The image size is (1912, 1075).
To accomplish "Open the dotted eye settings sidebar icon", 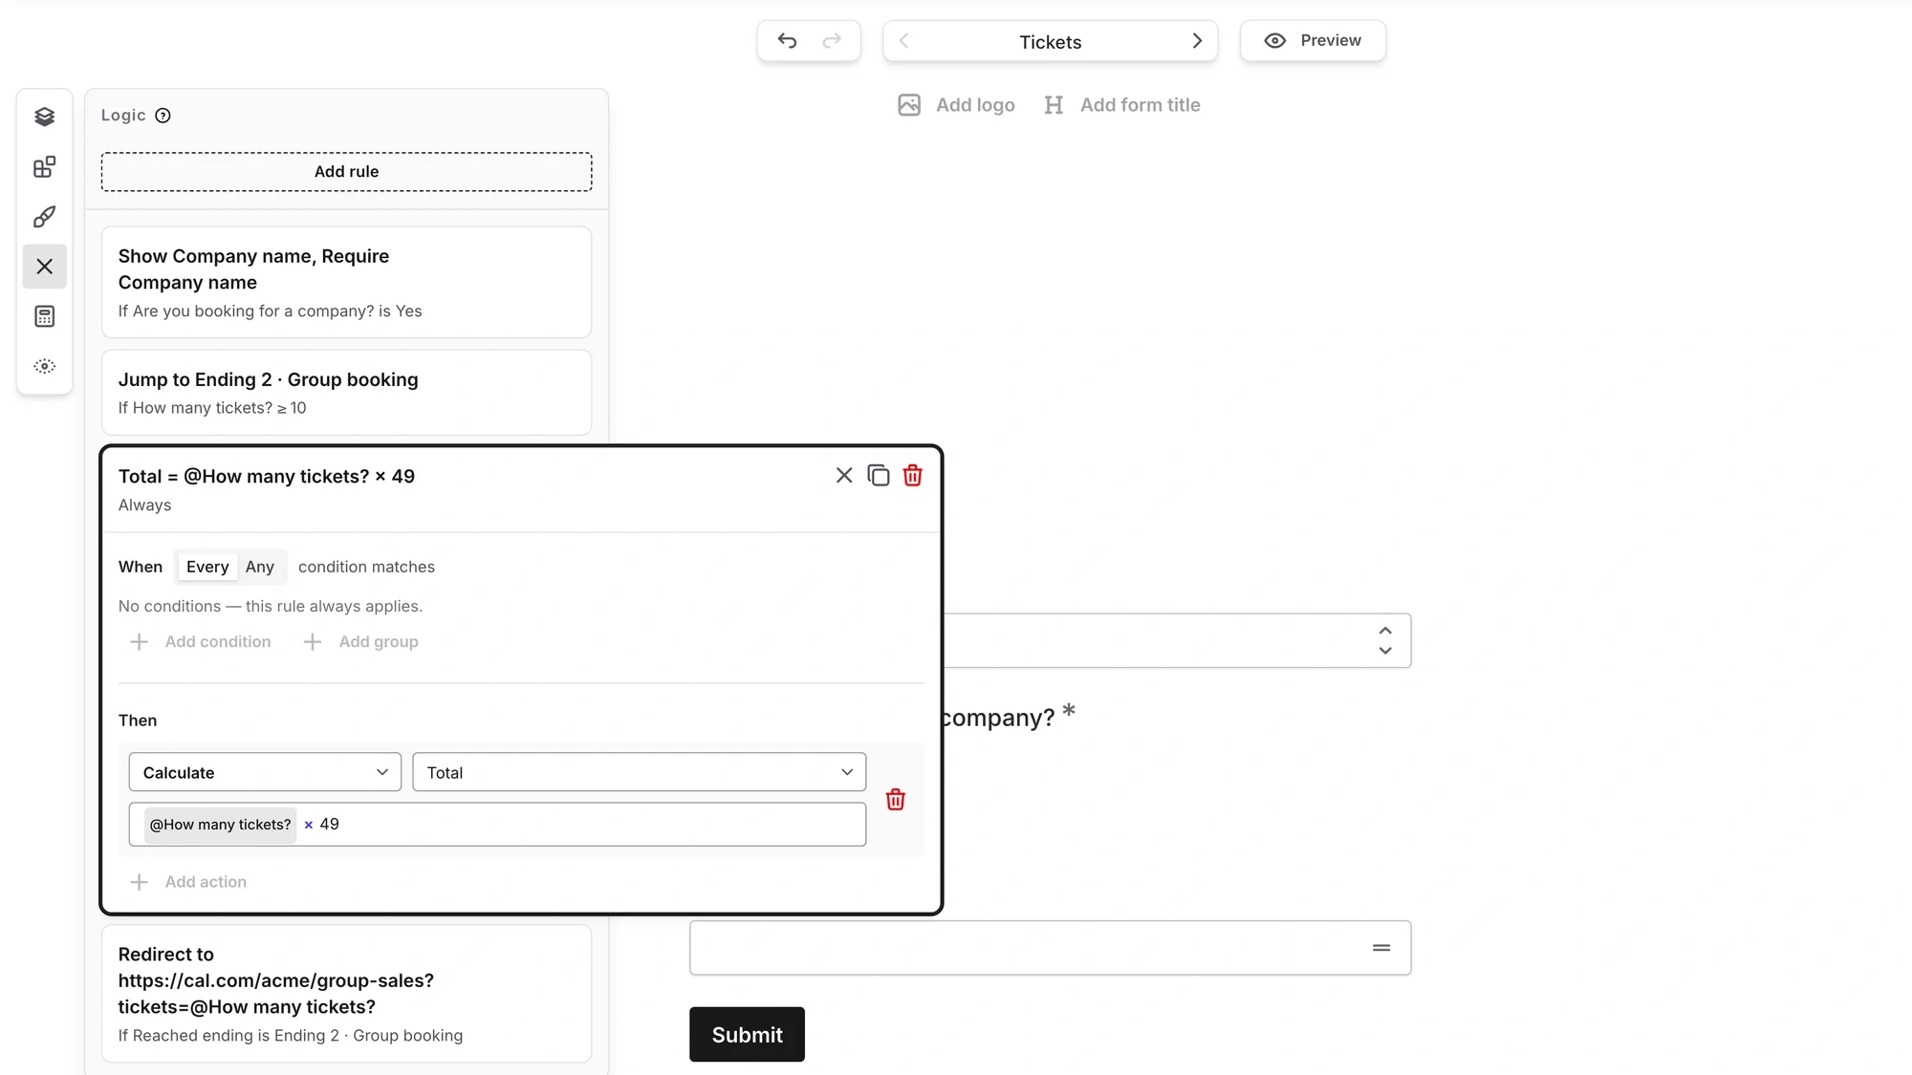I will click(x=44, y=366).
